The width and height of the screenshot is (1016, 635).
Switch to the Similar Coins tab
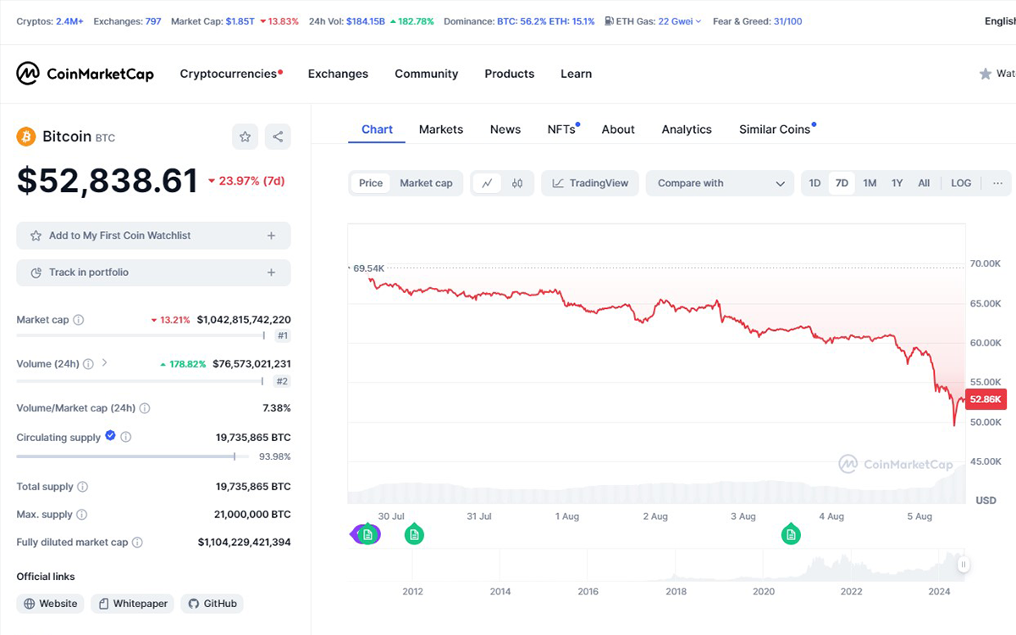tap(775, 130)
